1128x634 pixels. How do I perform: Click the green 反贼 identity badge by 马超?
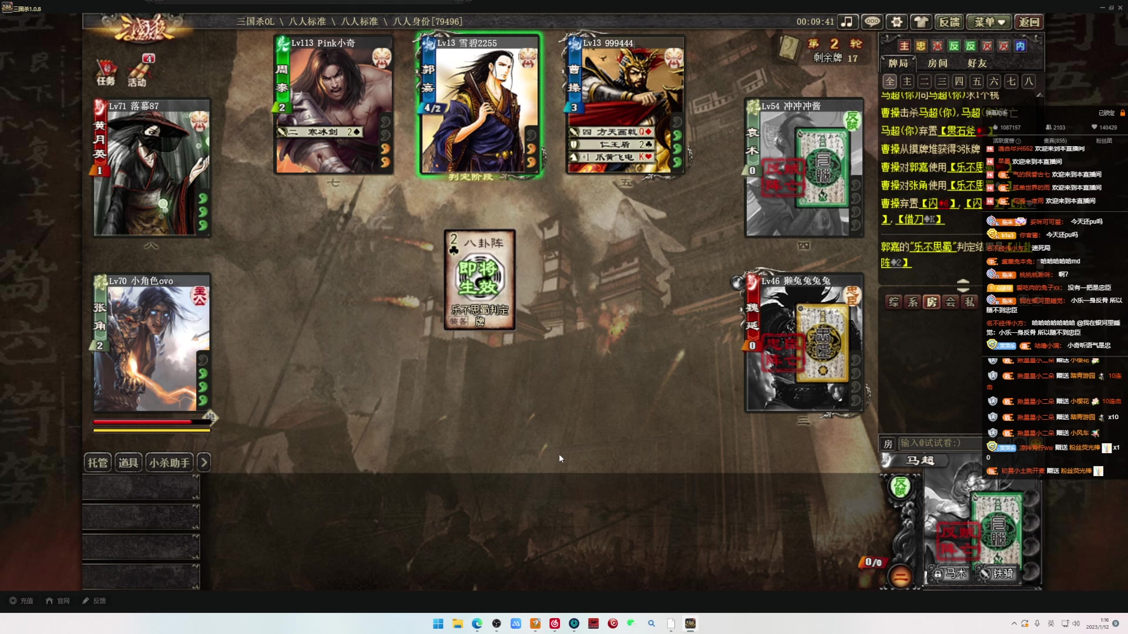tap(900, 487)
